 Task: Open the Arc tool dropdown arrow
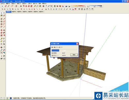14,6
